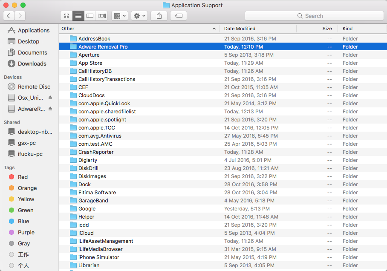Select list view mode
The height and width of the screenshot is (271, 387).
click(x=78, y=16)
